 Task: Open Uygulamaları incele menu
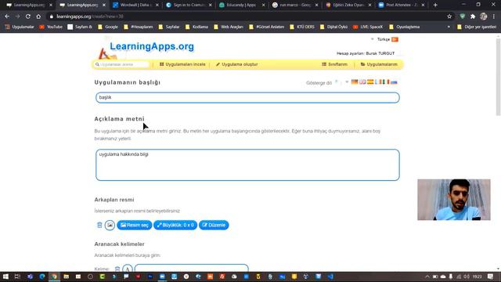coord(182,64)
